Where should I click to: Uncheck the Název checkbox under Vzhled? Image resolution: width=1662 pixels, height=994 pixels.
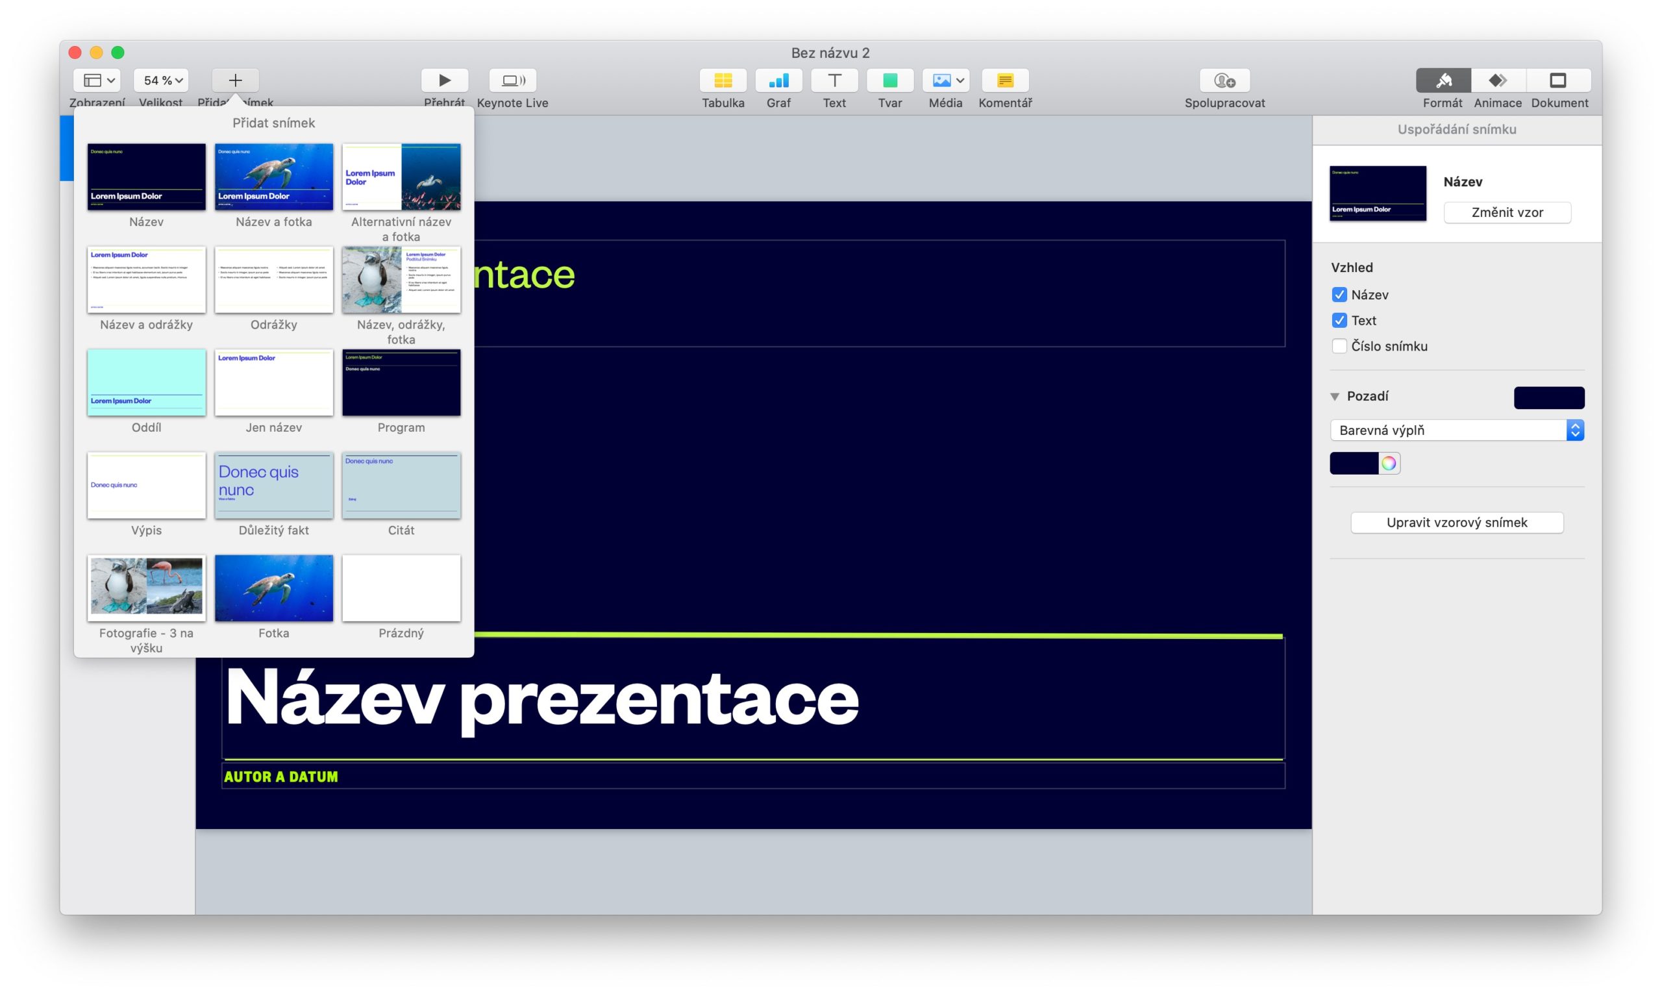1339,295
